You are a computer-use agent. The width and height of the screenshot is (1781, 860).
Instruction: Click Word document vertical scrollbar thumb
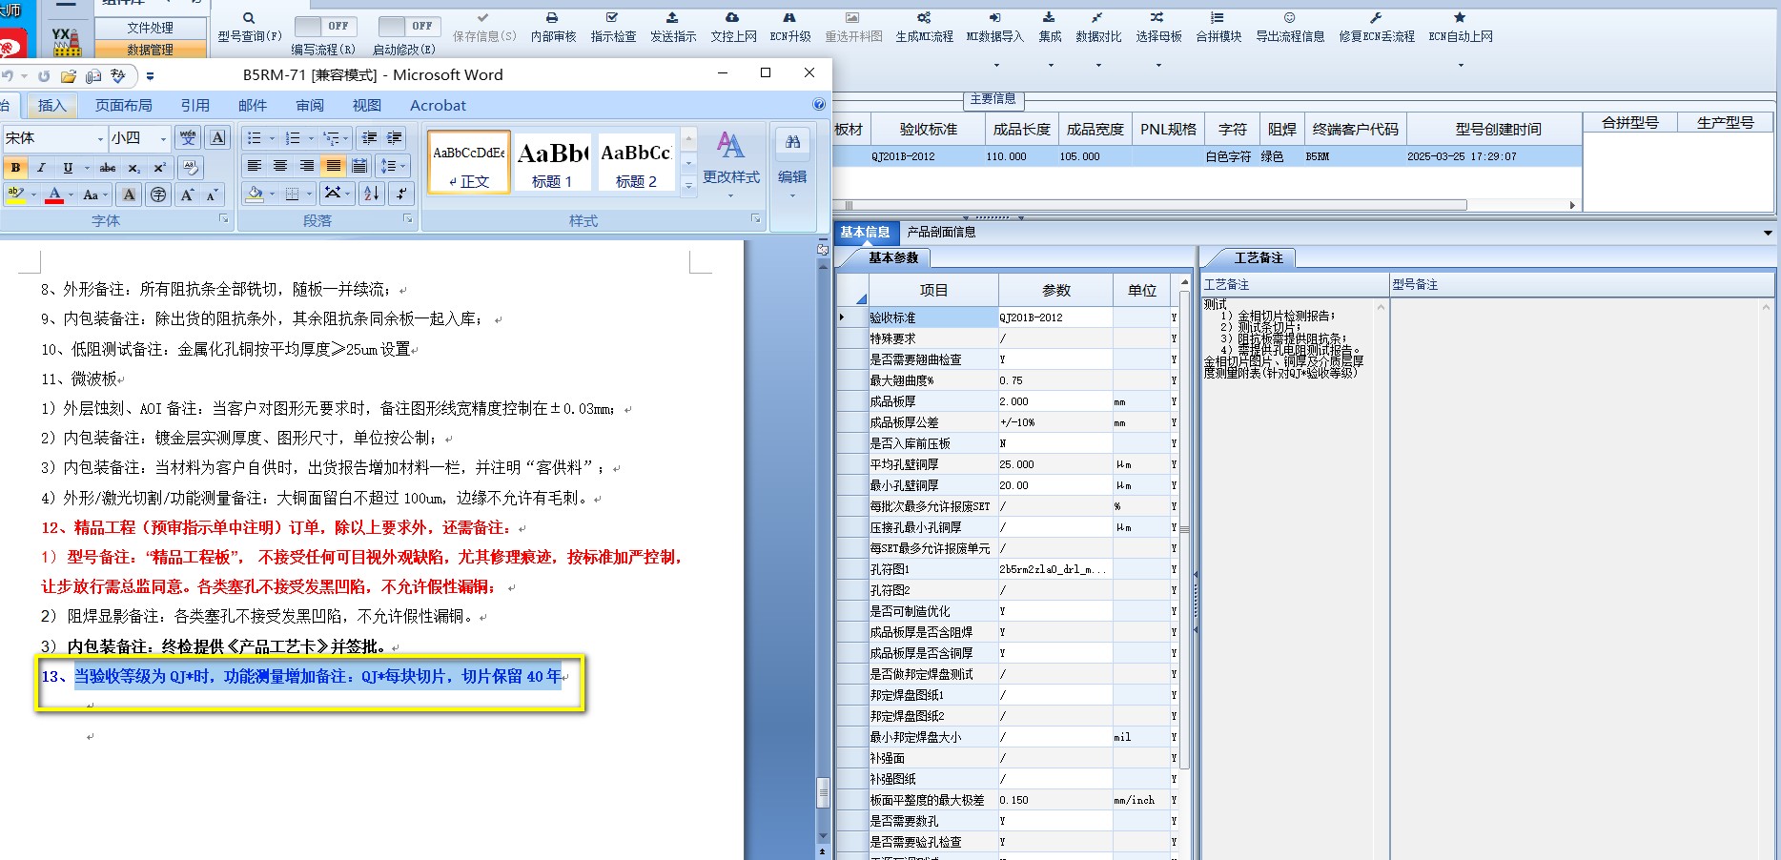pos(823,792)
